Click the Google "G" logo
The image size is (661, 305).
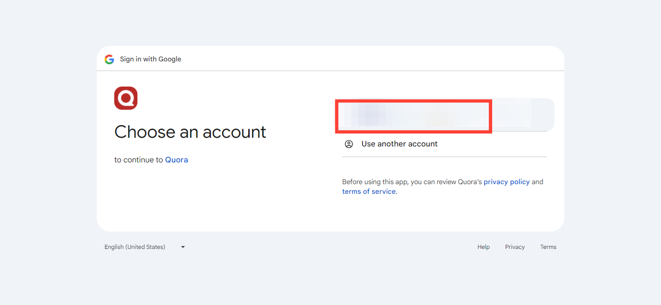[109, 59]
